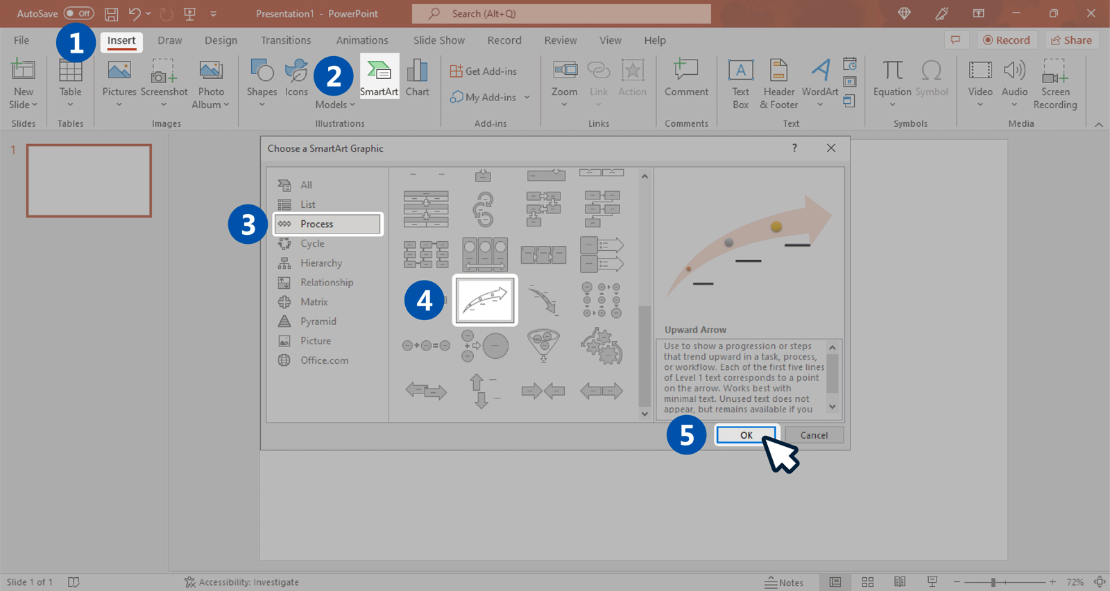
Task: Open the Animations tab
Action: (362, 40)
